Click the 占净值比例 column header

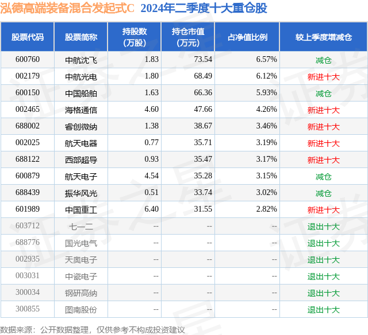[x=247, y=37]
